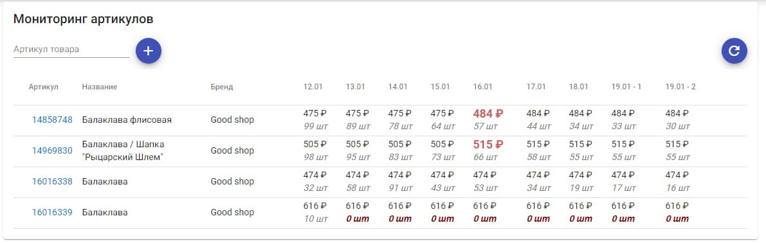Image resolution: width=766 pixels, height=243 pixels.
Task: Click the plus button to add article
Action: 149,51
